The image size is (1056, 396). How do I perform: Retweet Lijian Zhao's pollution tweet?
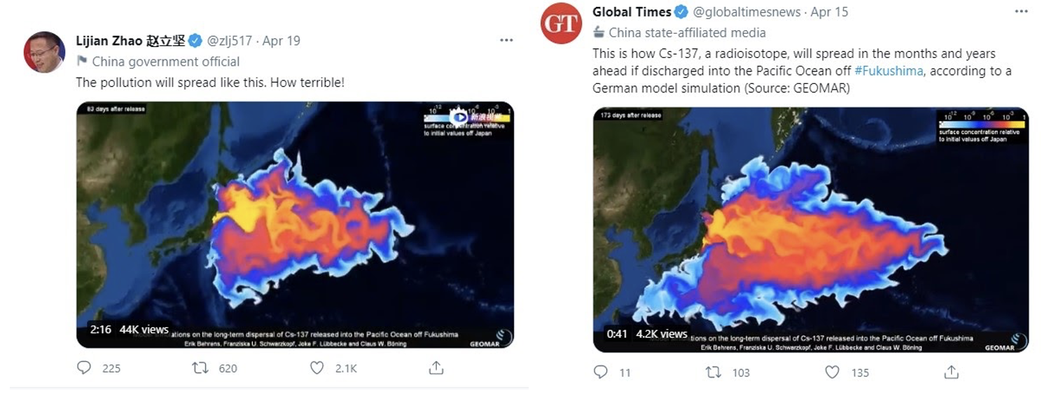200,367
